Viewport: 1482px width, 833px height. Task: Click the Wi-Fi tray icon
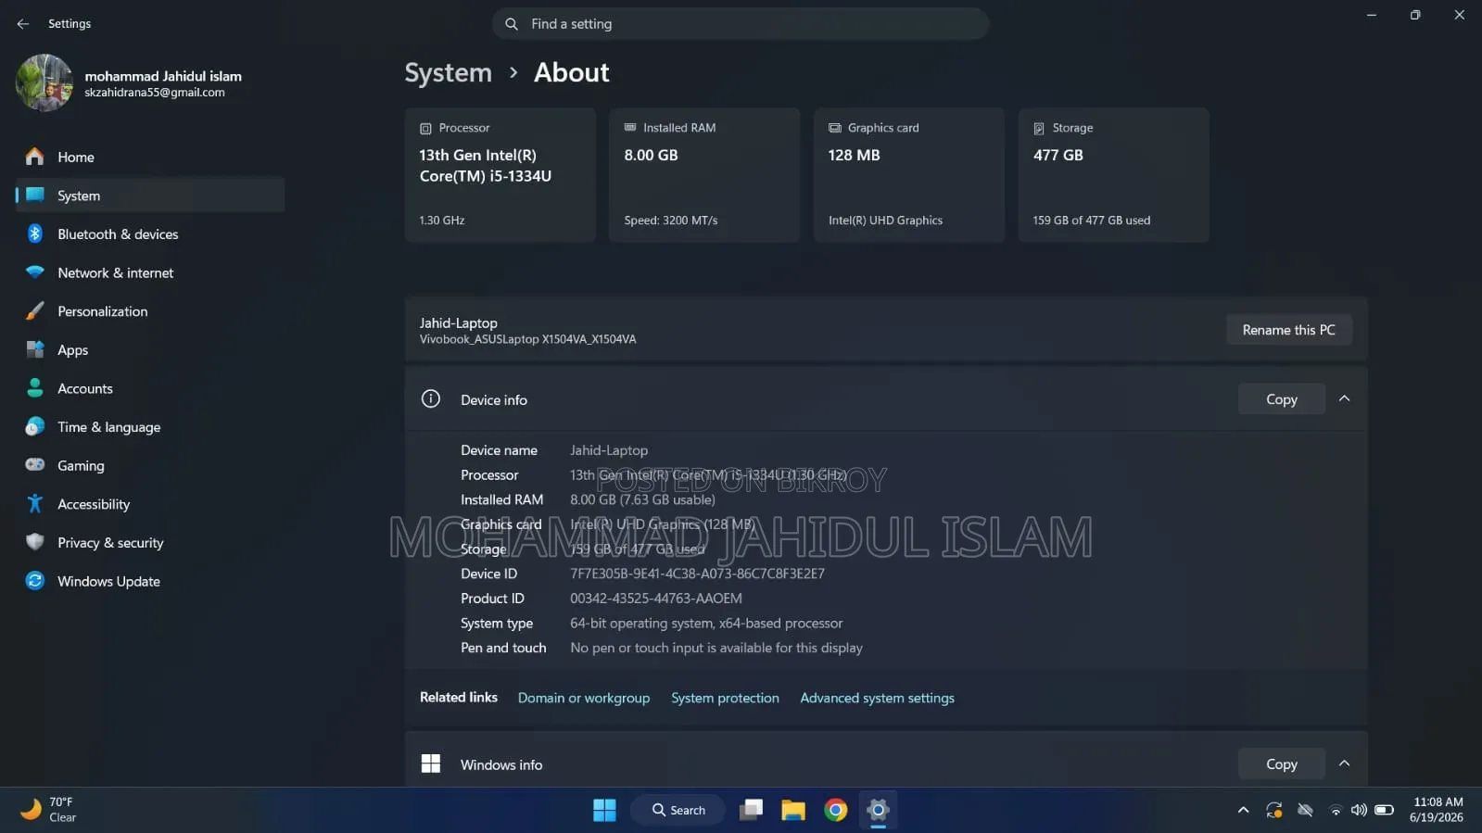point(1336,810)
